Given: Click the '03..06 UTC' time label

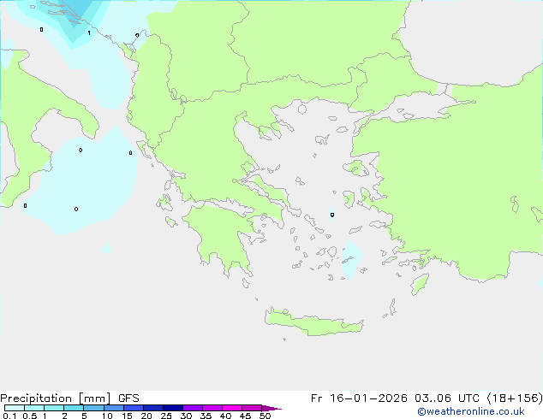Looking at the screenshot, I should click(447, 398).
